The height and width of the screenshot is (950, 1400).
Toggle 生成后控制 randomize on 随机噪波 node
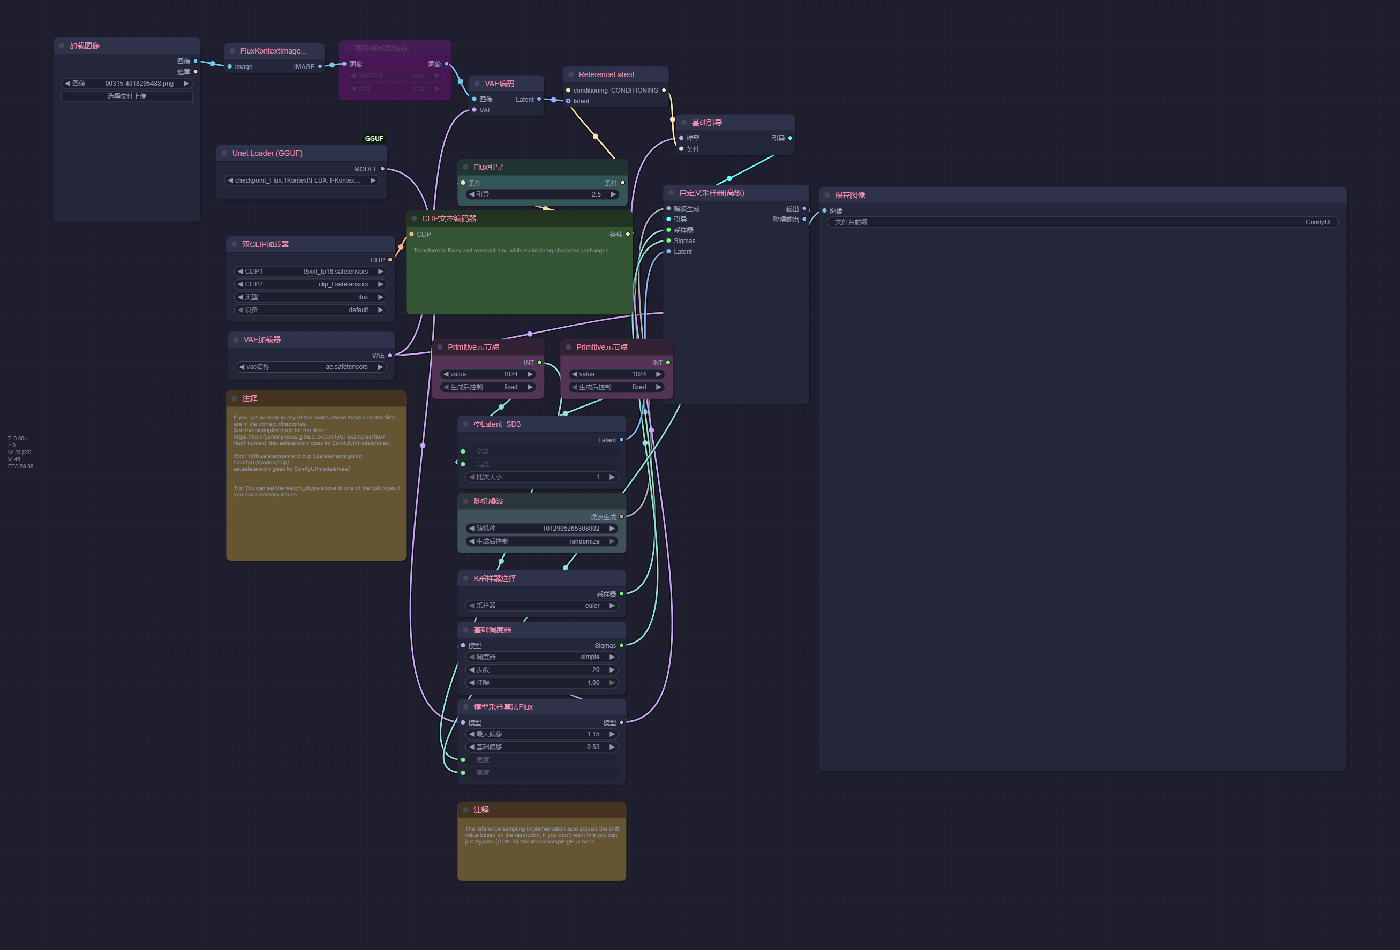[541, 541]
